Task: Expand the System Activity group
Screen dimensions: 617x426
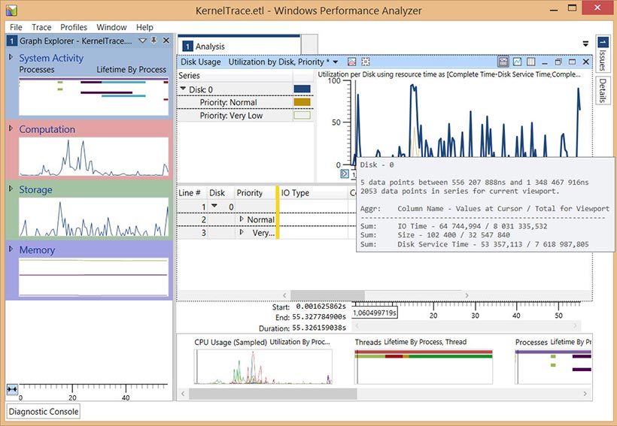Action: point(11,57)
